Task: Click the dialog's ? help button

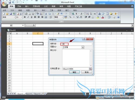Action: coord(84,39)
